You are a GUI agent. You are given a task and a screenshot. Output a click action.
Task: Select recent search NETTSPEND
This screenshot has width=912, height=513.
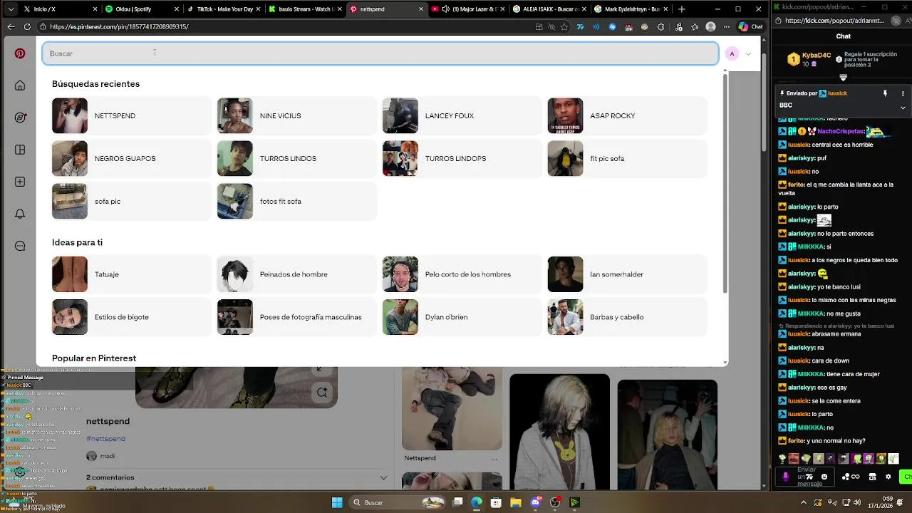(x=131, y=115)
